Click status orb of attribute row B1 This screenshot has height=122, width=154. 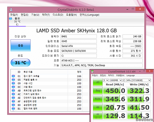(x=13, y=109)
